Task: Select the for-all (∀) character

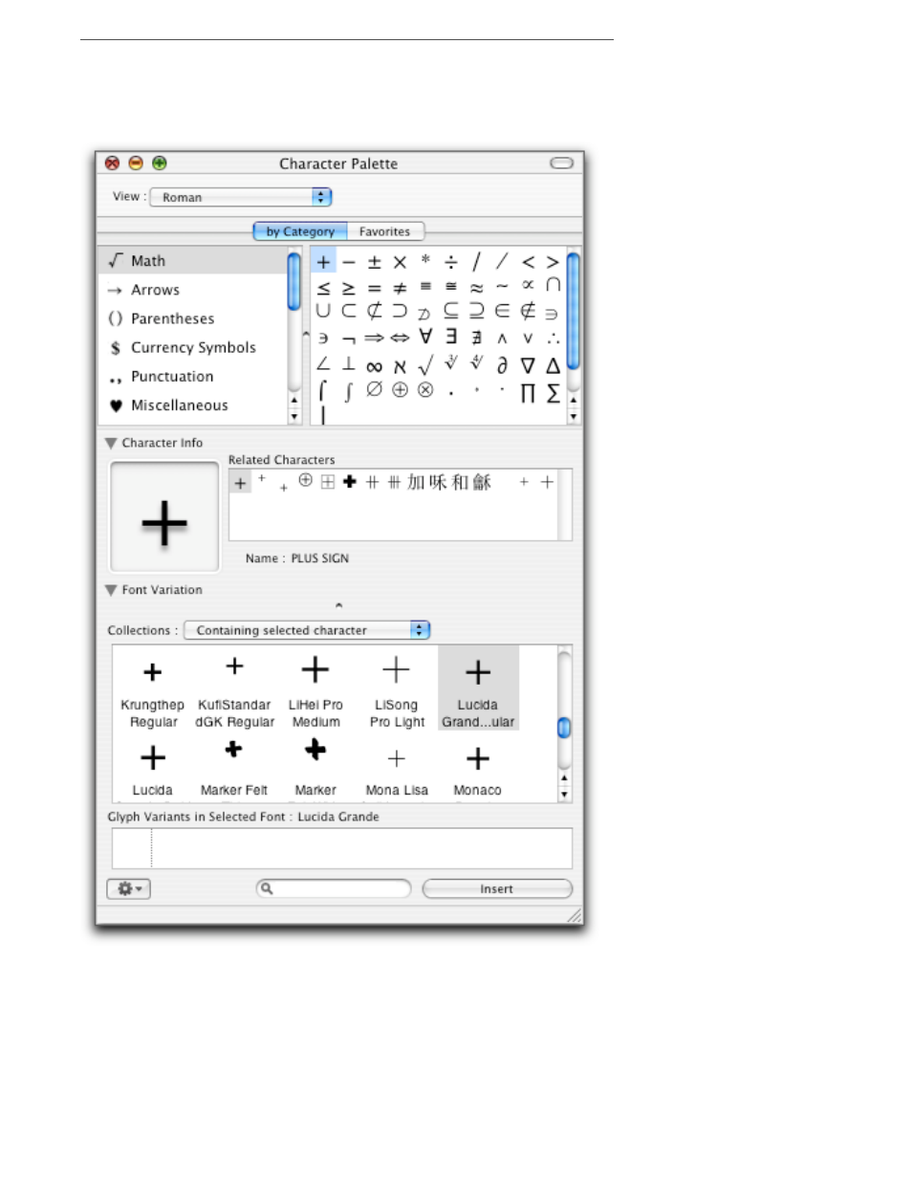Action: pos(425,337)
